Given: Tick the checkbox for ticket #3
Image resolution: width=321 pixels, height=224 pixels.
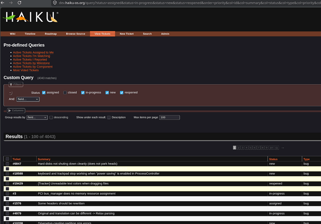Looking at the screenshot, I should tap(7, 194).
